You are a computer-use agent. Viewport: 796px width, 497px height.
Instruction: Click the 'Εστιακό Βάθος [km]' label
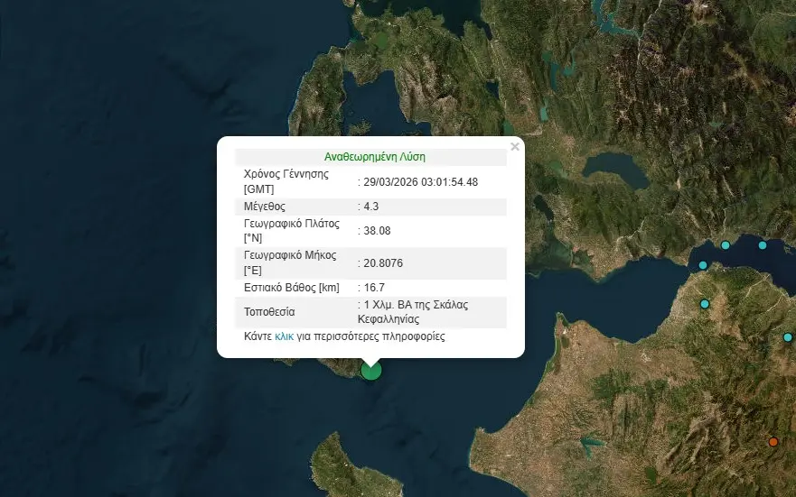pos(290,288)
